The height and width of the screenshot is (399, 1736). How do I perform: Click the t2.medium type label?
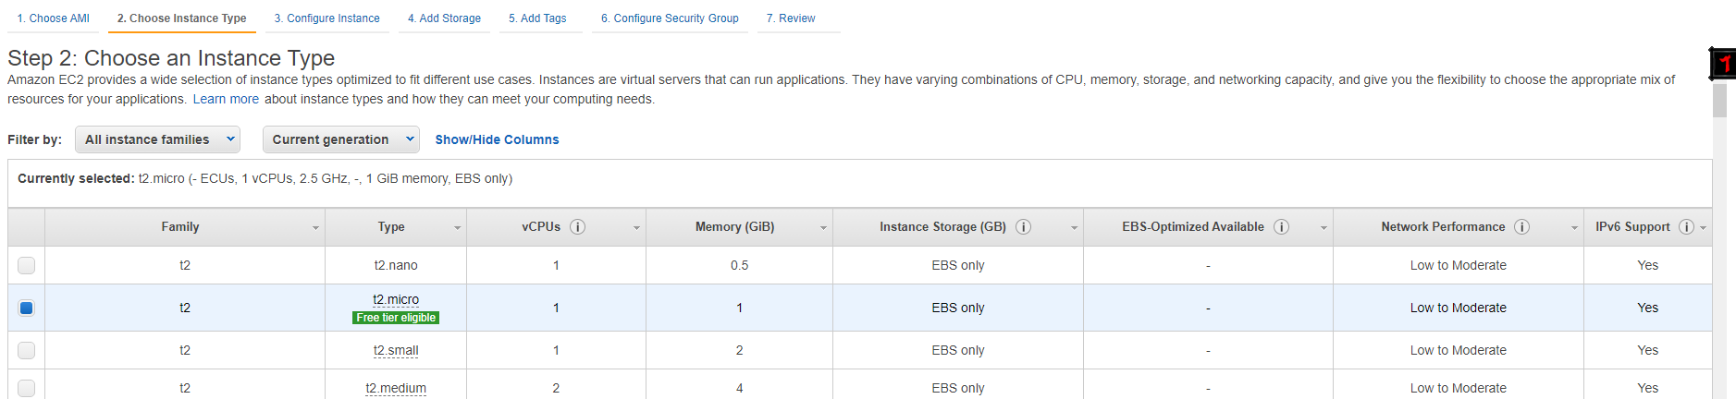[396, 388]
